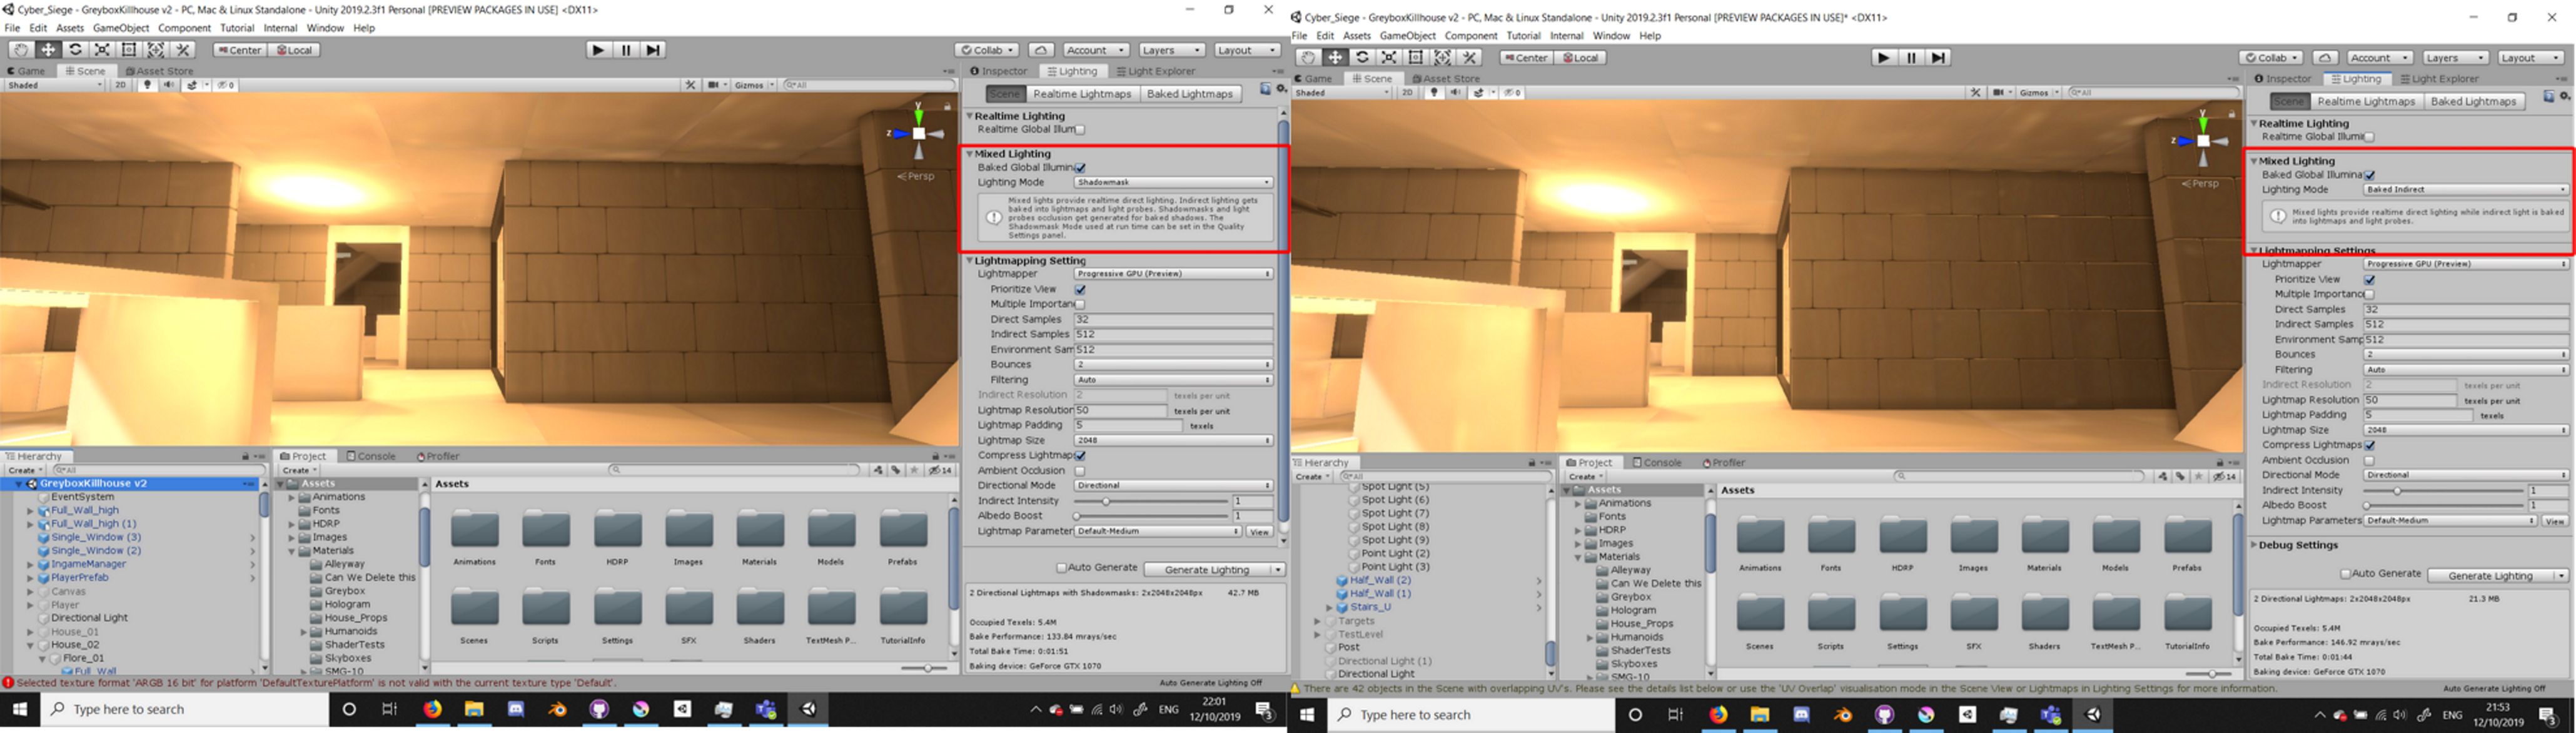2576x733 pixels.
Task: Click the Step button in right window
Action: coord(1939,58)
